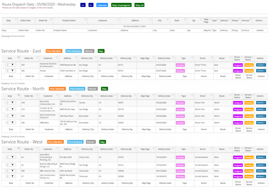Sort top table by Product Name
This screenshot has height=189, width=269.
click(x=69, y=21)
